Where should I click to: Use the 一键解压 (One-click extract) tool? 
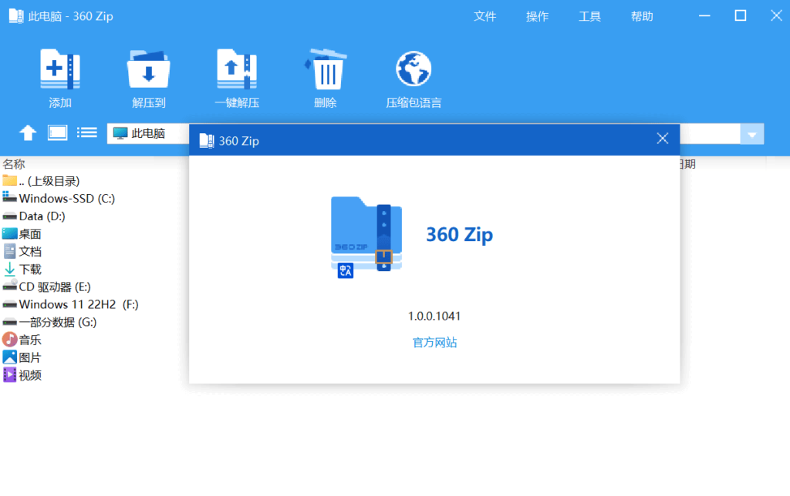pos(236,77)
